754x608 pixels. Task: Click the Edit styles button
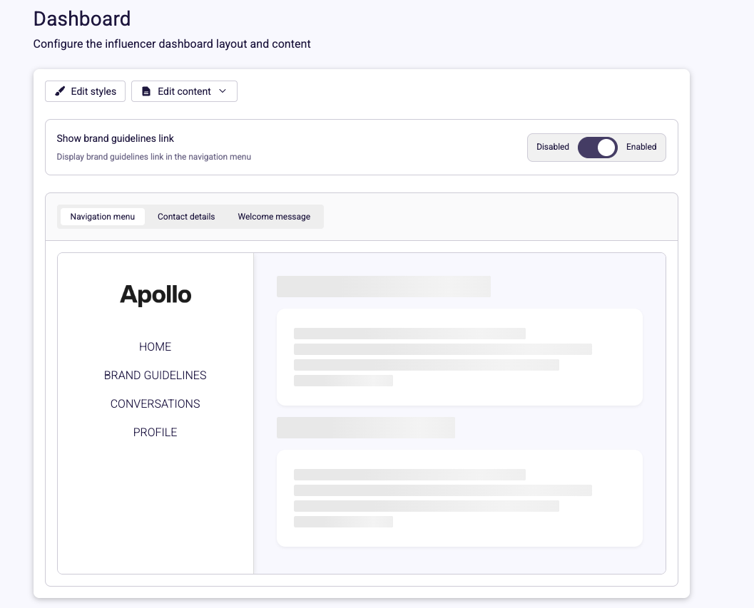pos(85,91)
